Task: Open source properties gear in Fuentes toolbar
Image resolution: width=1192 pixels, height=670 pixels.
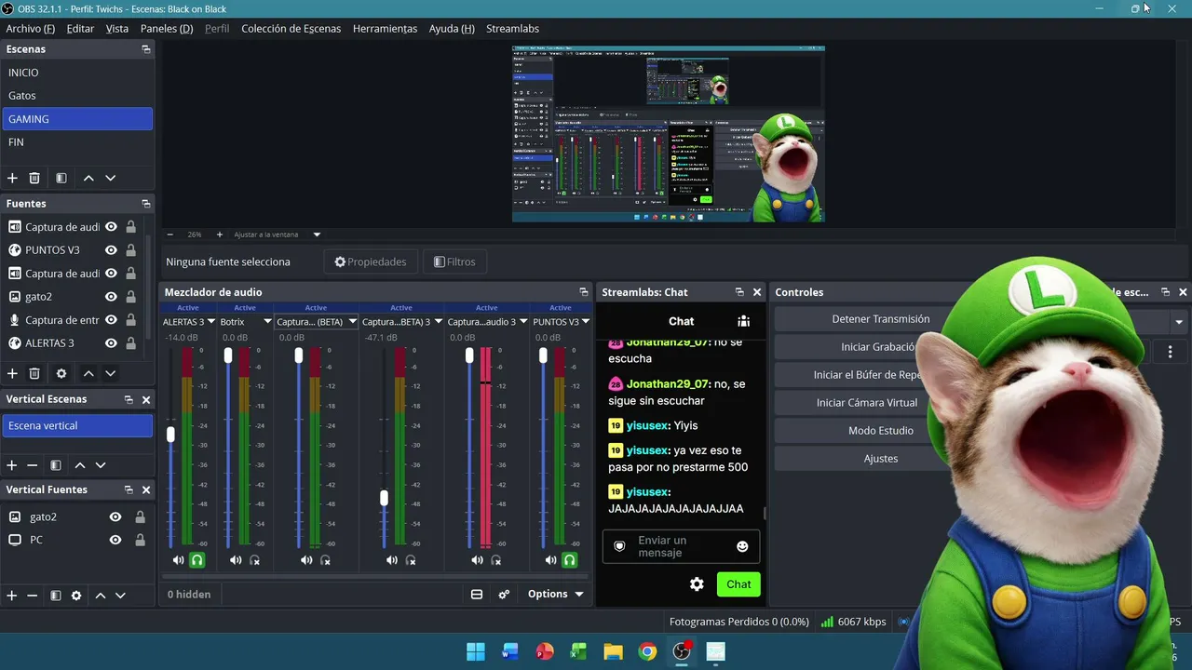Action: pos(61,373)
